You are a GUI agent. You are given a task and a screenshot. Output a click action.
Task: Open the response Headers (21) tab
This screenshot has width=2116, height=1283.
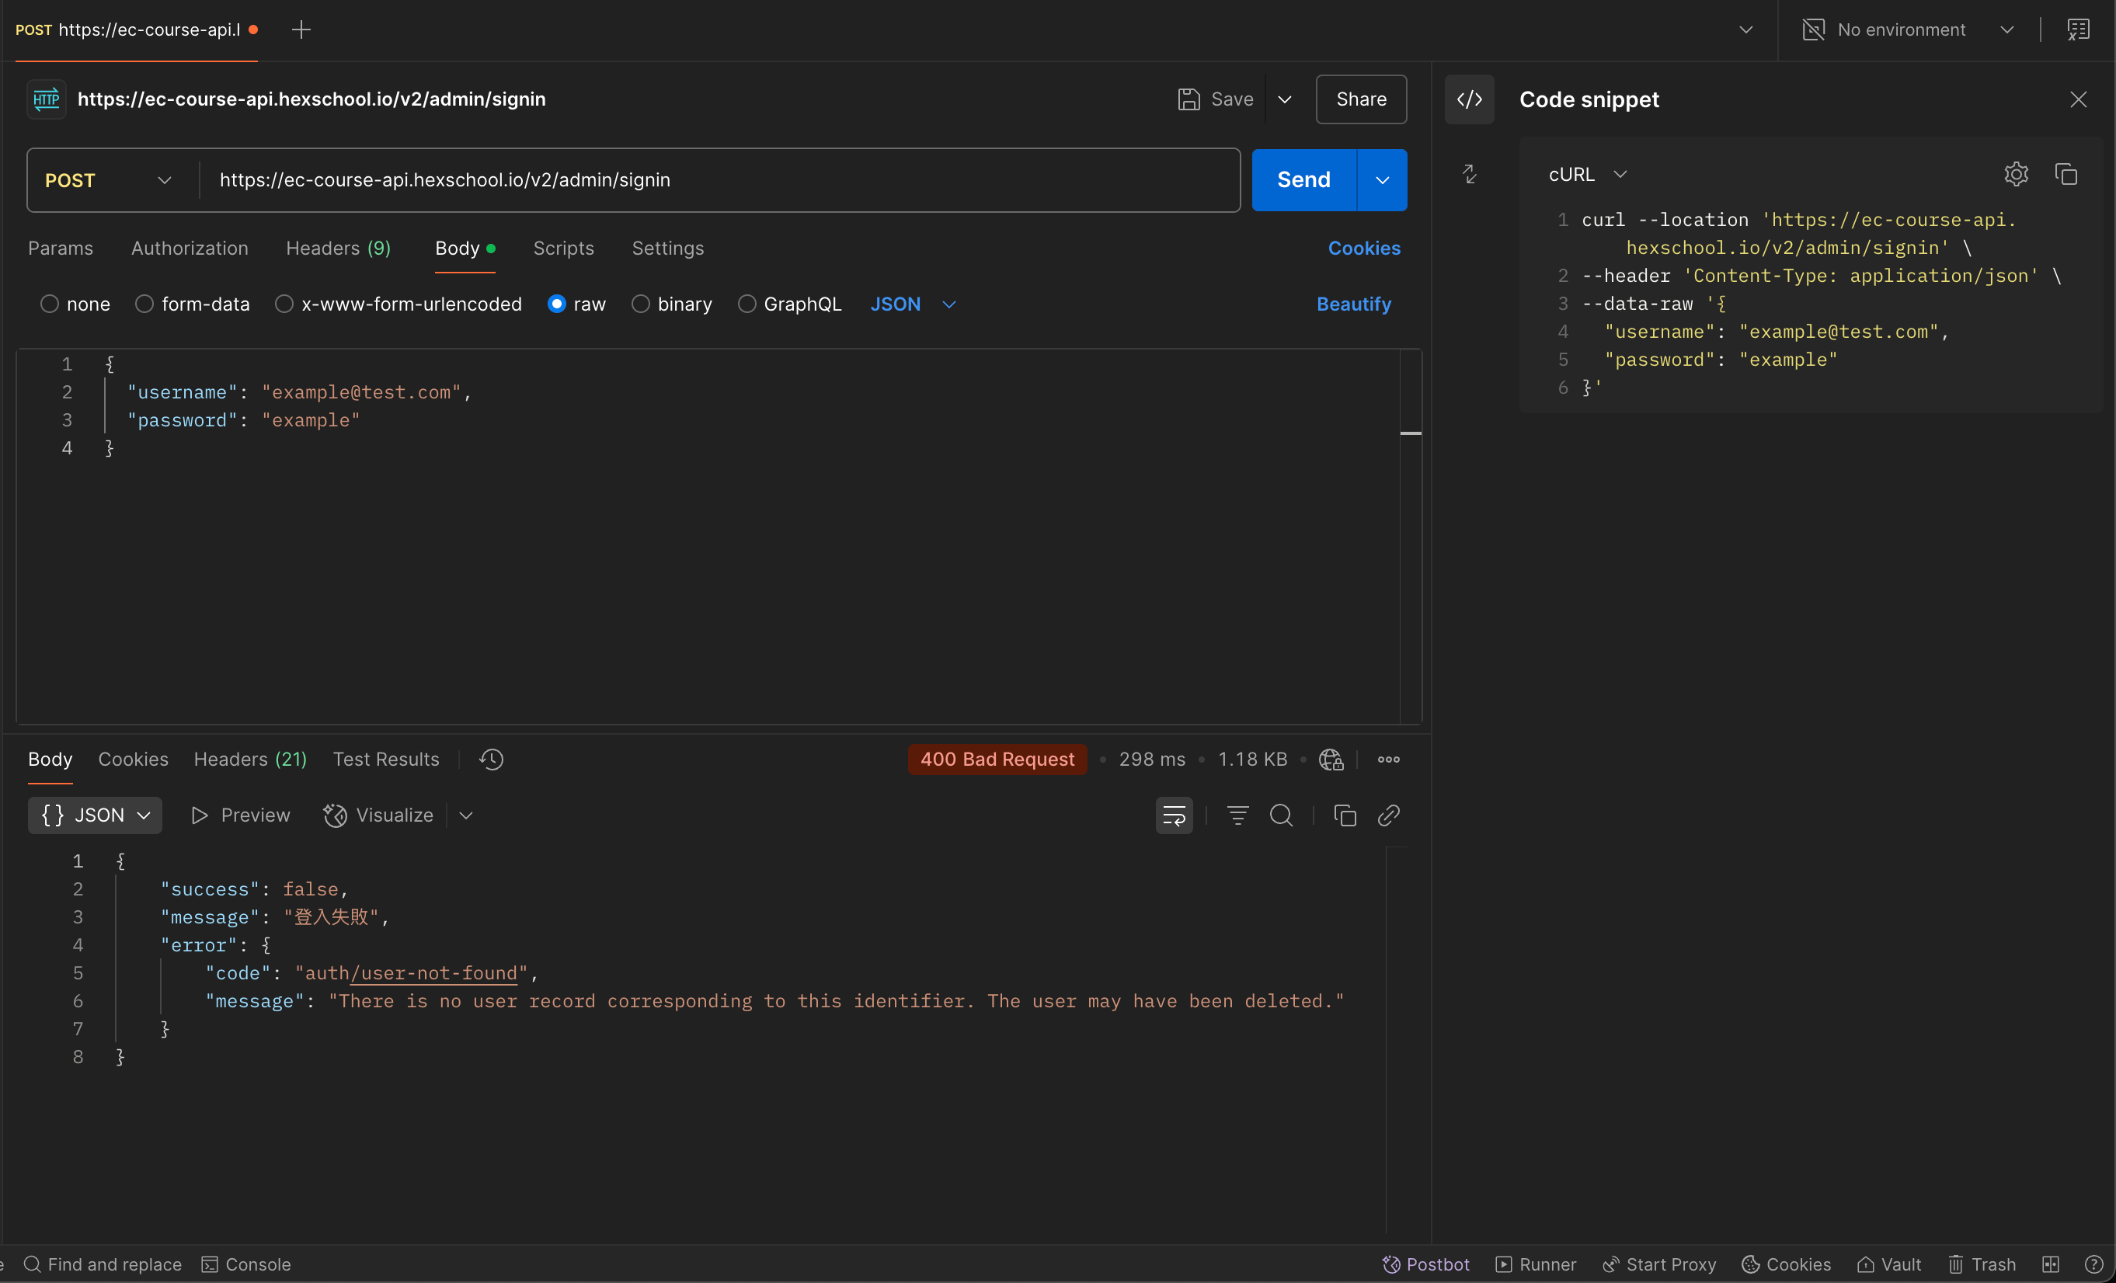point(250,759)
